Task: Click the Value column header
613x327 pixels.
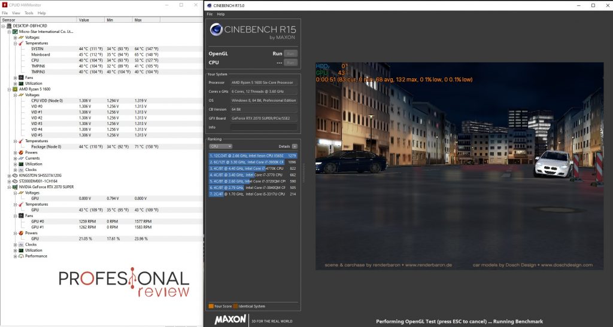Action: tap(91, 20)
